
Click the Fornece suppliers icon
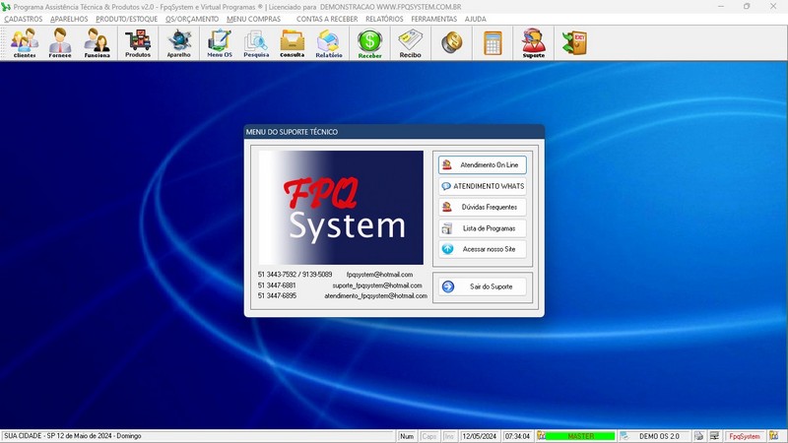click(60, 43)
